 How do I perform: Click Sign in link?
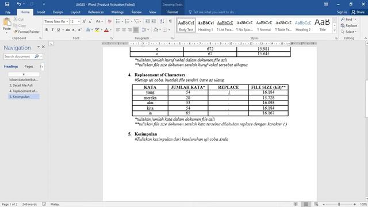point(342,12)
